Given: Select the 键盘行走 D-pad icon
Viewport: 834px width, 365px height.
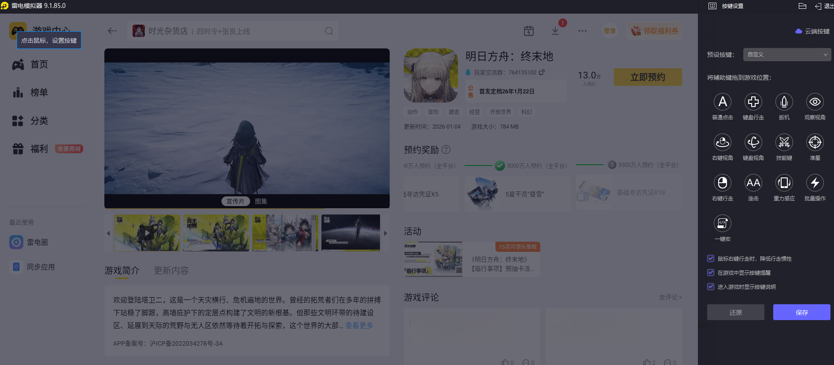Looking at the screenshot, I should [753, 102].
